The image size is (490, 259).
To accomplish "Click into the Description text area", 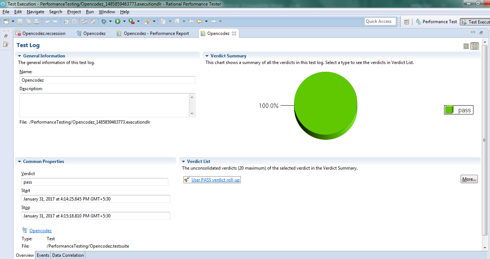I will point(105,105).
